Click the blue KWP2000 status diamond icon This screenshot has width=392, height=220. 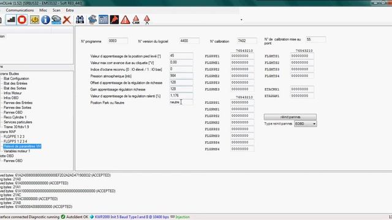pos(92,217)
